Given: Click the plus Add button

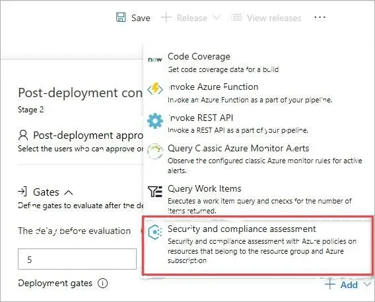Looking at the screenshot, I should point(341,285).
